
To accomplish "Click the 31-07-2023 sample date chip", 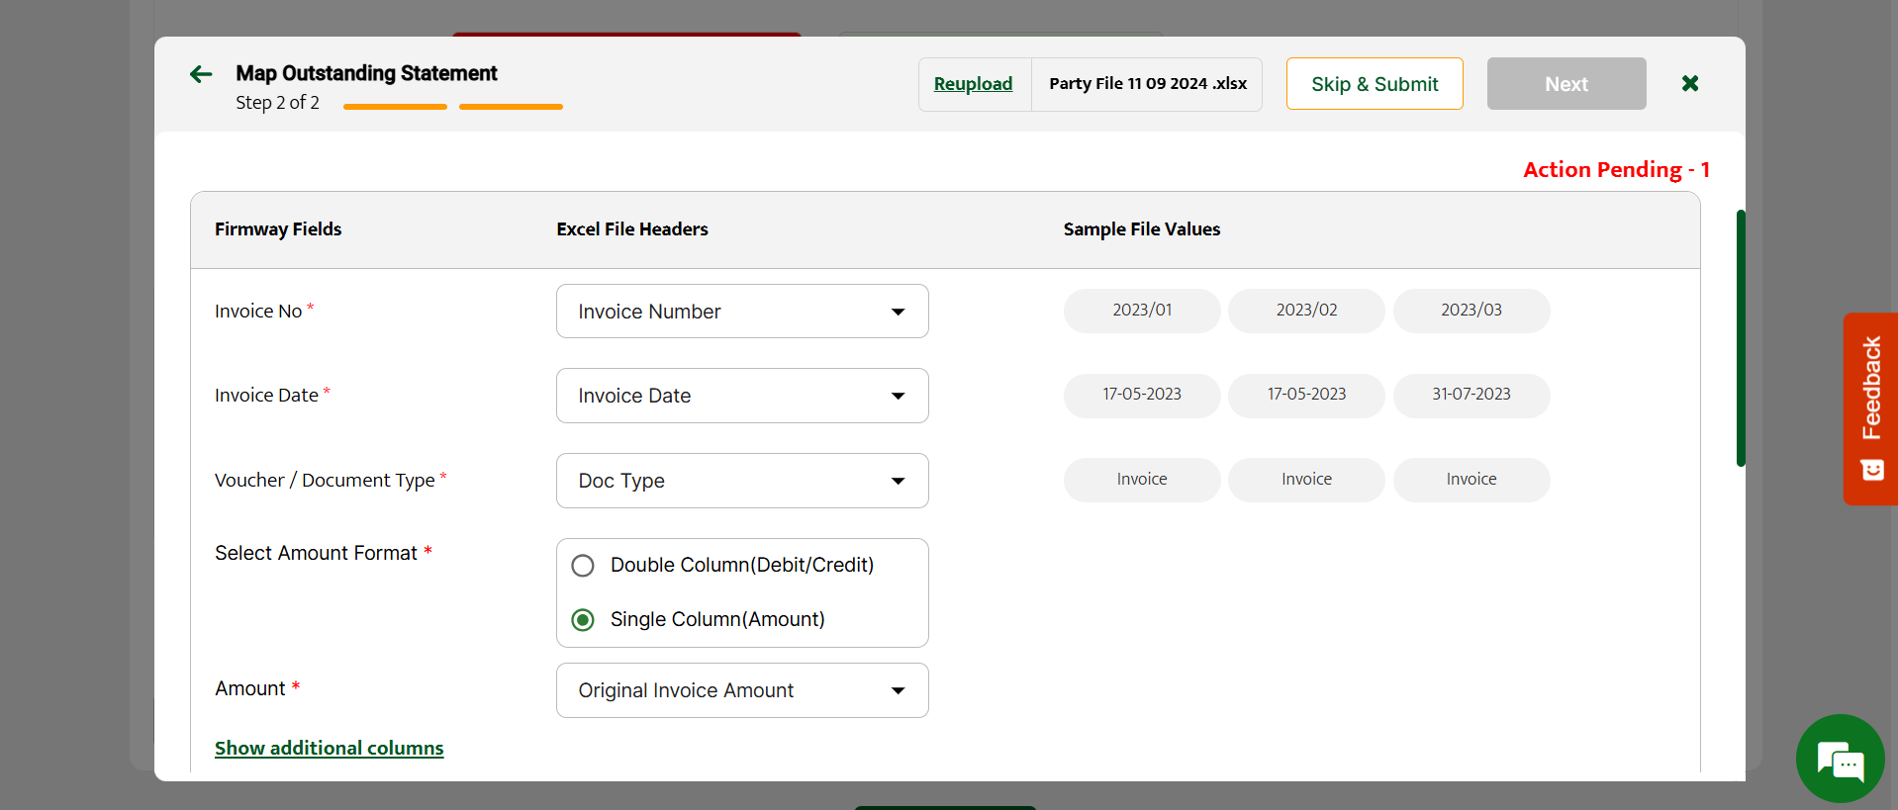I will tap(1471, 395).
